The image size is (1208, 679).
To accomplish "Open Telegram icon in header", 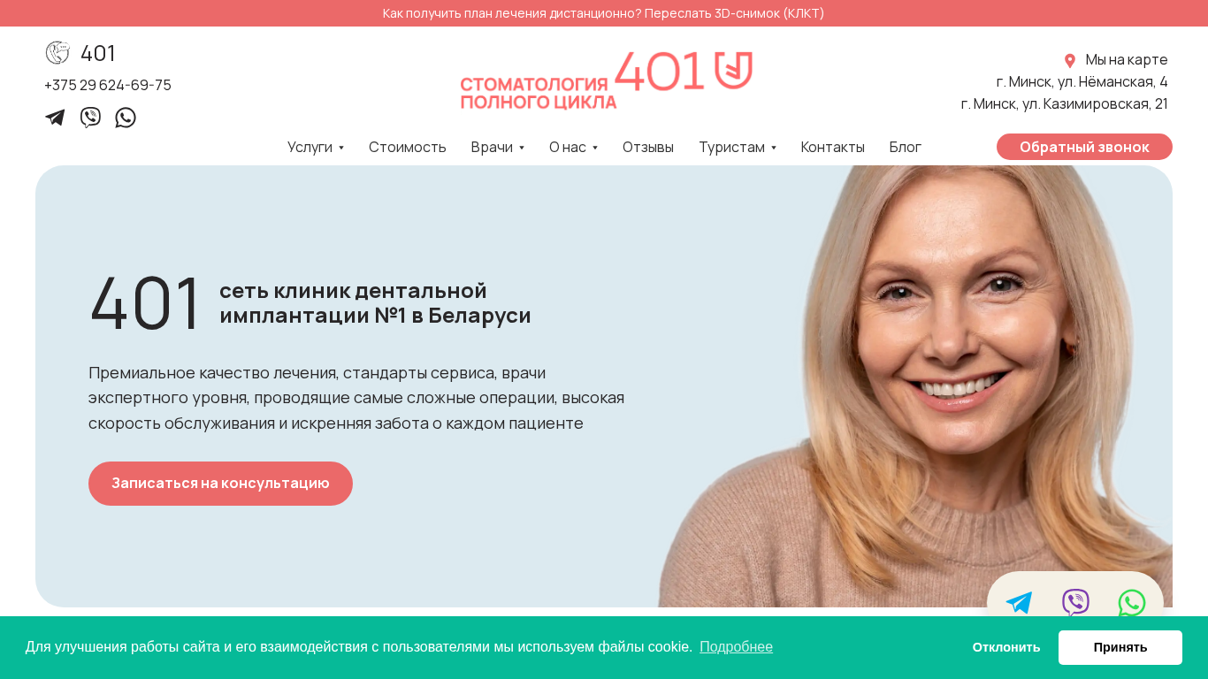I will 55,118.
